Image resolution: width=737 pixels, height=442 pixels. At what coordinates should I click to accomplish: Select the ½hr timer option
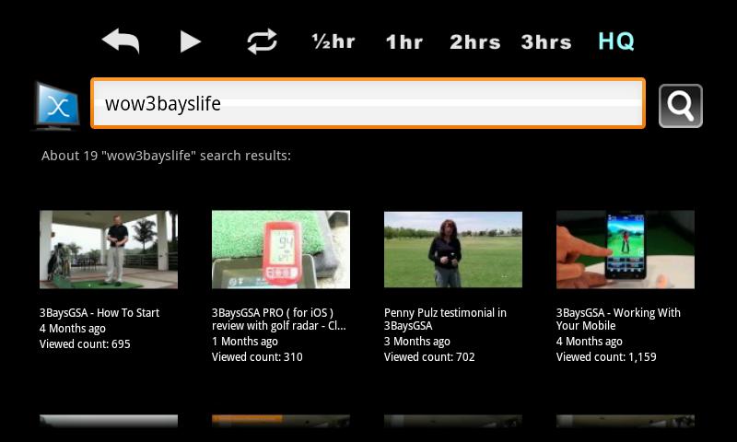(333, 41)
